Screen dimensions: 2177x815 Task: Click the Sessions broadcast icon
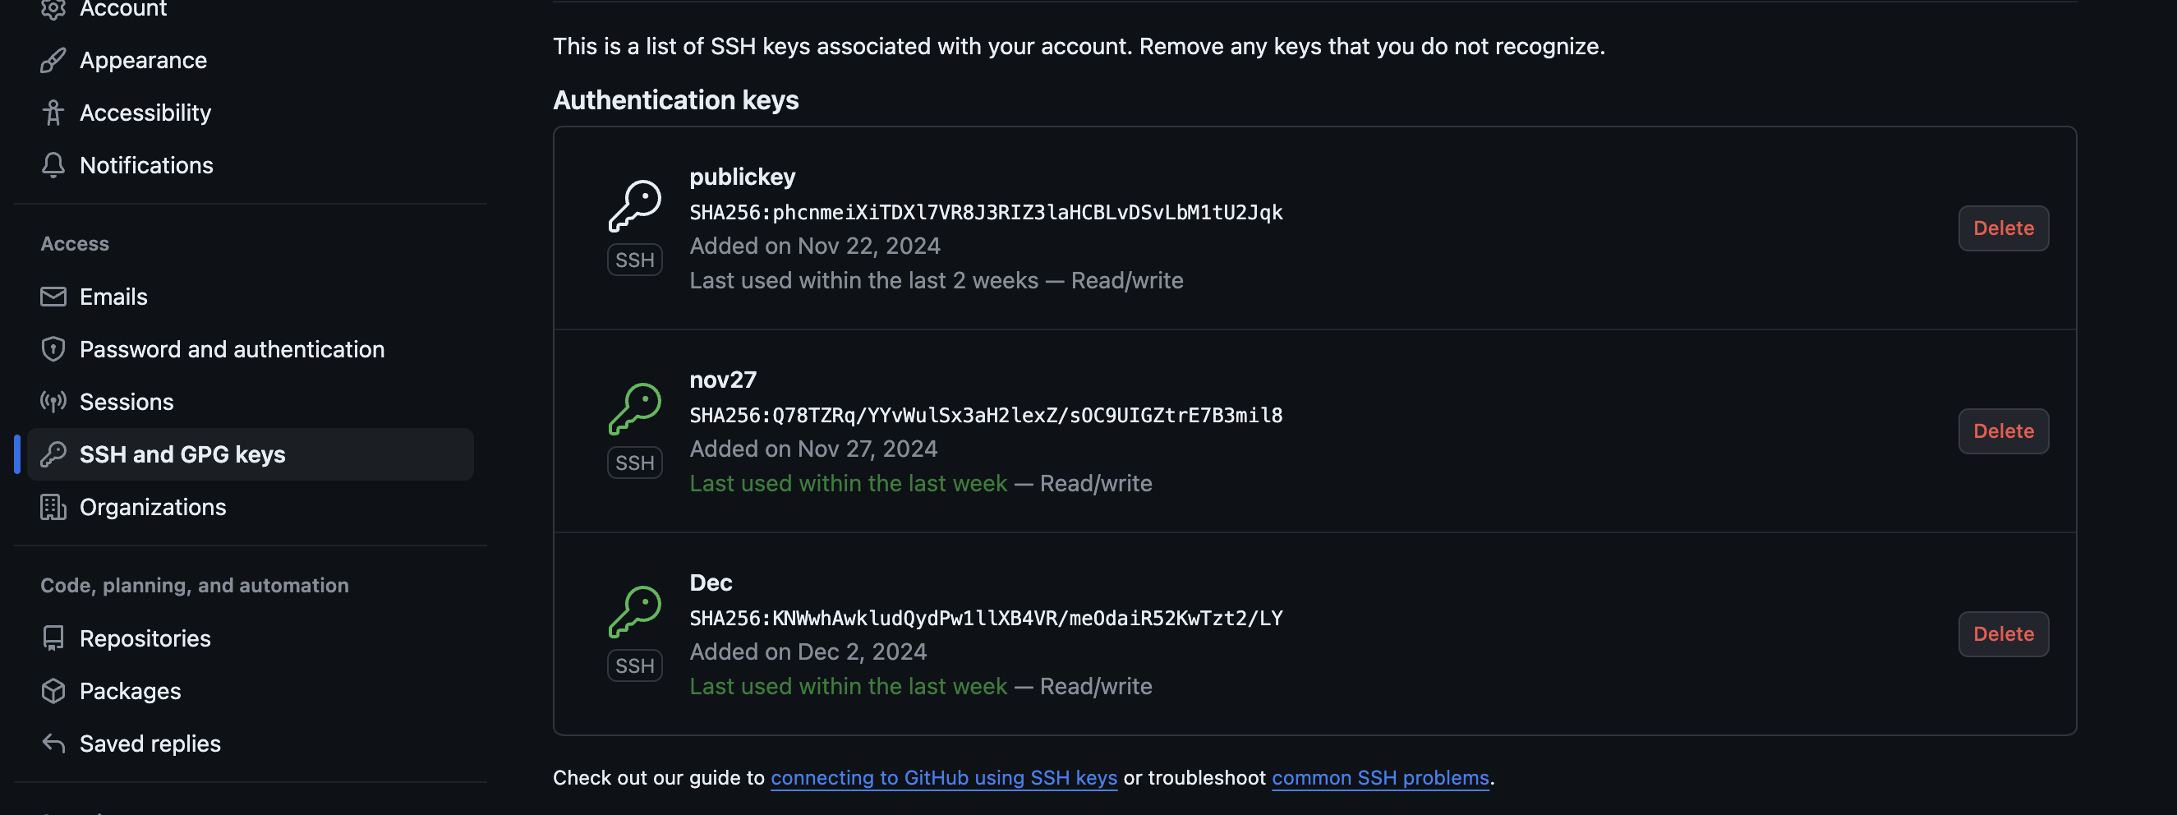click(x=53, y=402)
